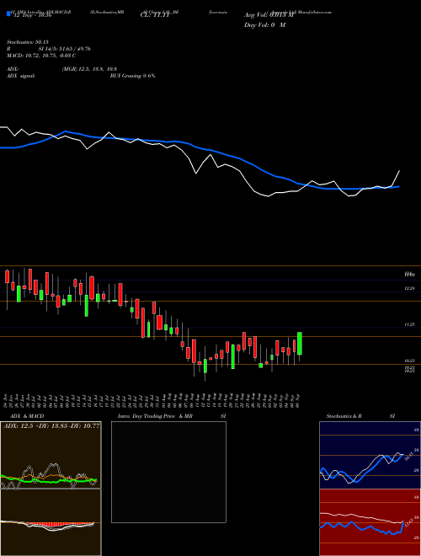Click the 'Stochastics & R' panel heading
Screen dimensions: 421x556
tap(344, 416)
